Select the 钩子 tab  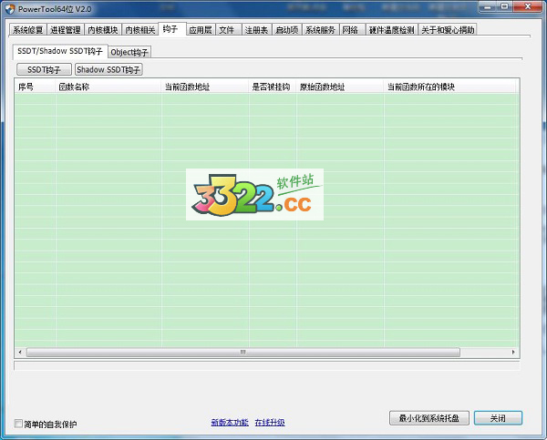(172, 28)
